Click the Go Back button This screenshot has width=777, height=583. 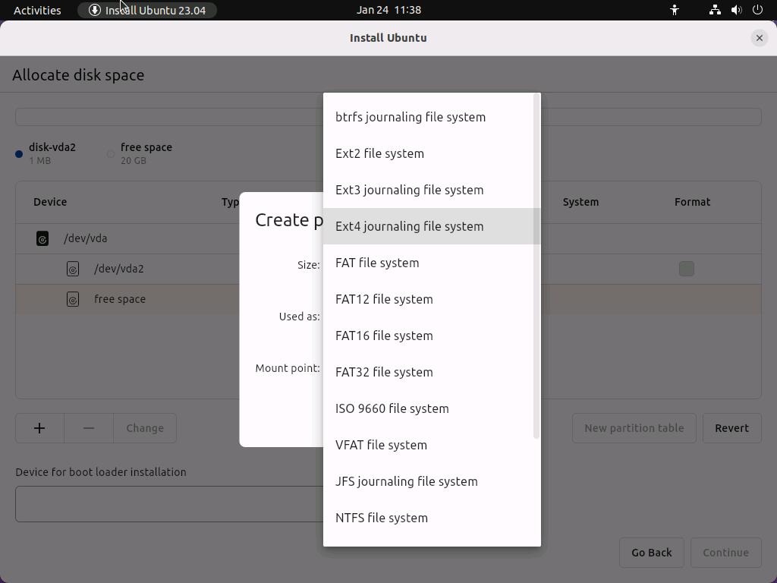pos(651,552)
